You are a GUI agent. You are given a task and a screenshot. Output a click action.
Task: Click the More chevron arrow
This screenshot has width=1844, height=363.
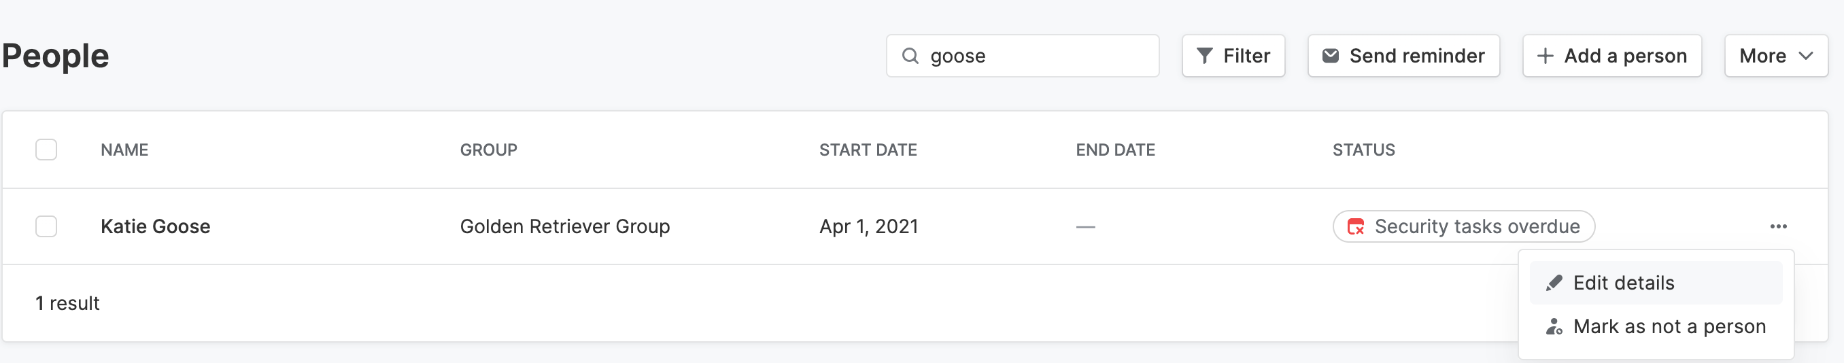tap(1805, 56)
